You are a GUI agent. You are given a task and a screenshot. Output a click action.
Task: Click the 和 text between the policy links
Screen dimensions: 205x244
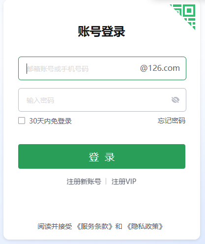click(118, 226)
